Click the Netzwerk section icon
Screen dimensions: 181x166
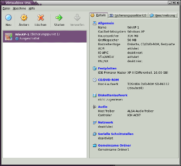pos(95,123)
